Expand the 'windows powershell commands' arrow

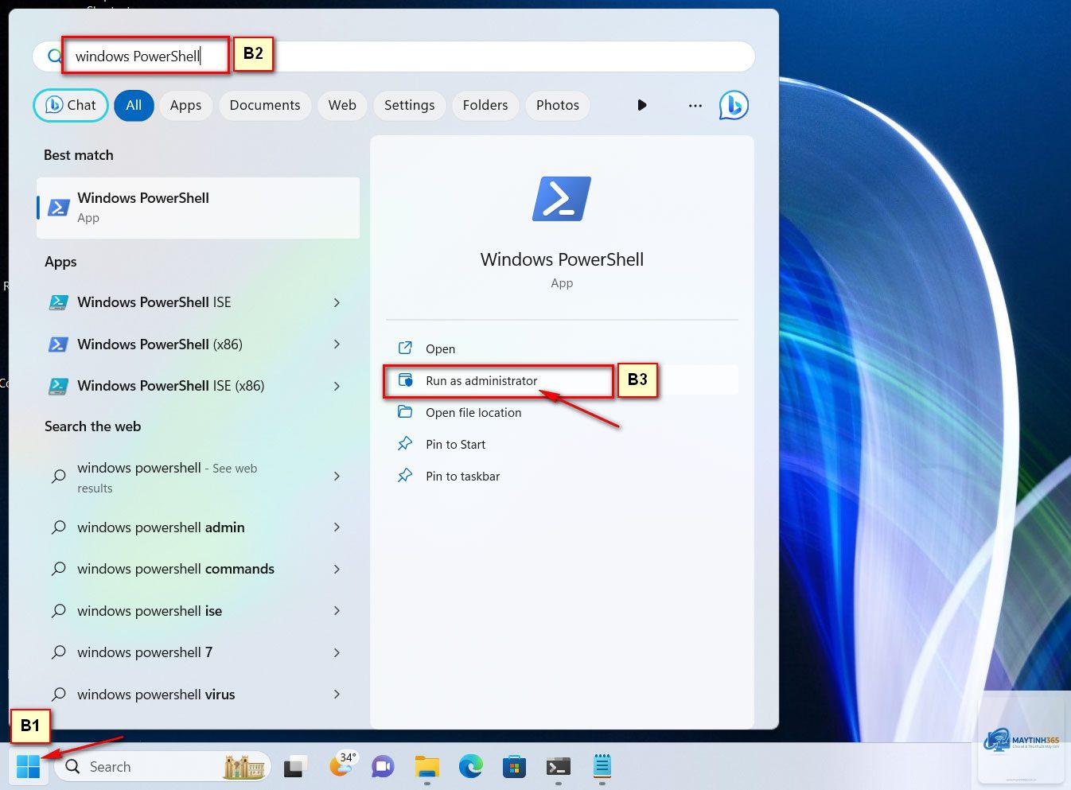337,569
